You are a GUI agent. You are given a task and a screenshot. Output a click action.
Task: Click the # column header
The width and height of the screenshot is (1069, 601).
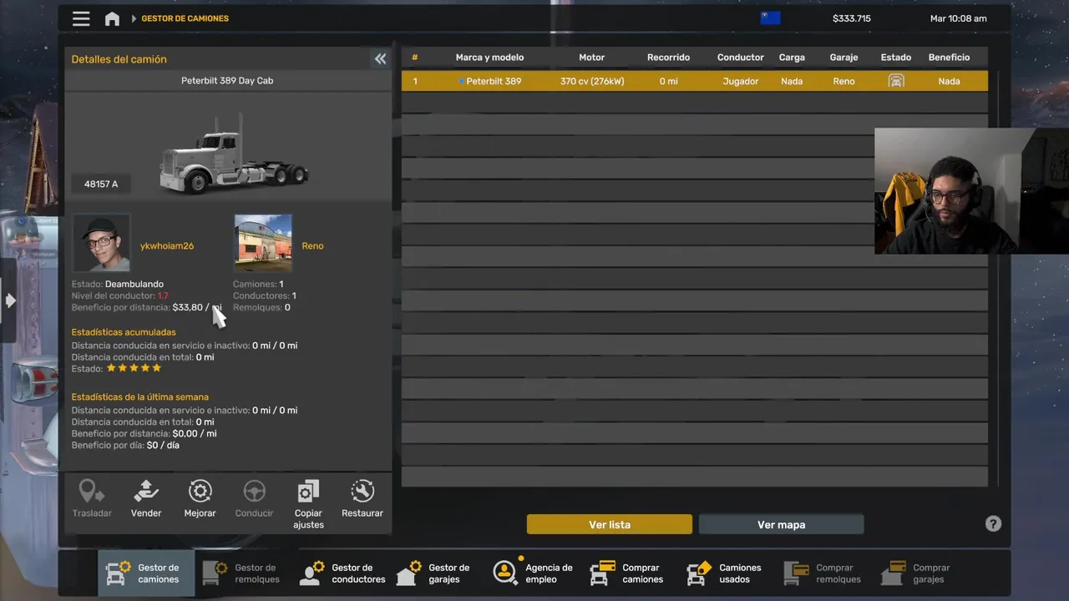(x=414, y=58)
